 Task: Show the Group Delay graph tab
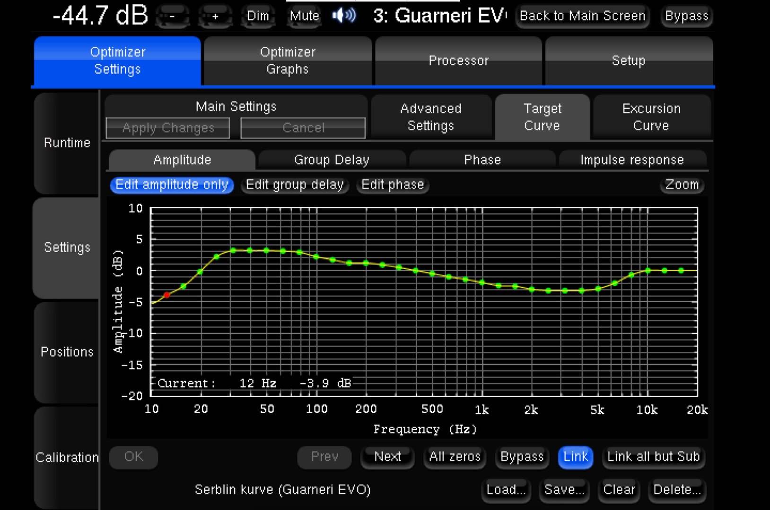pos(332,160)
